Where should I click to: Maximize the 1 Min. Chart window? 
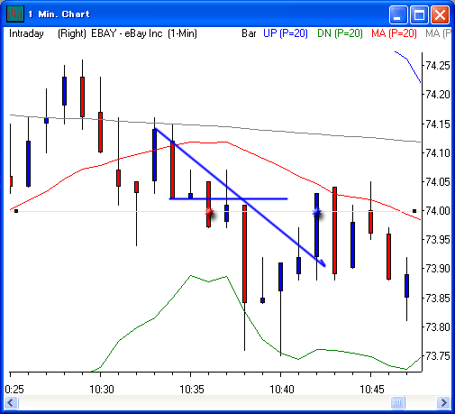coord(419,14)
